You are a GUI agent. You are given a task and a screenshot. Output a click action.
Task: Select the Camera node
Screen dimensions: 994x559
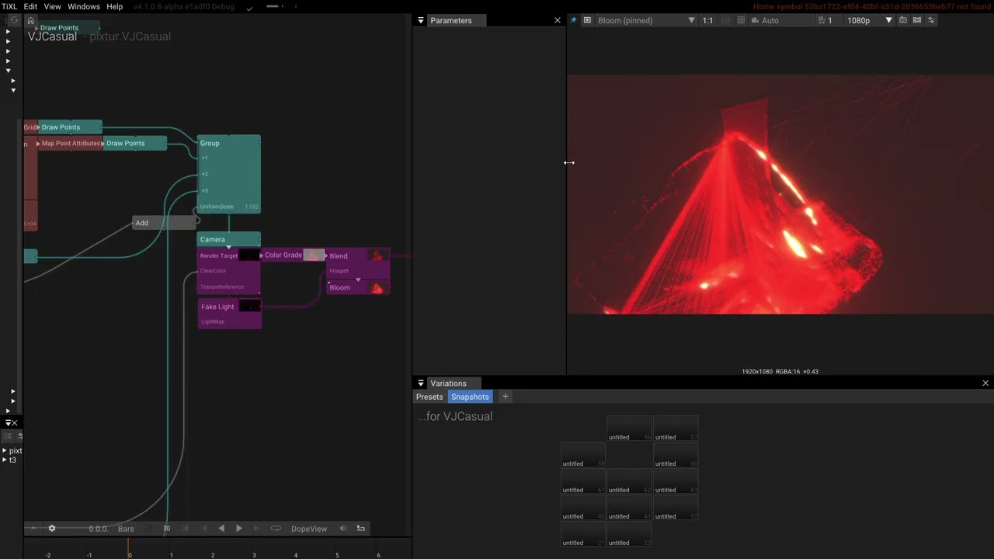(x=229, y=239)
